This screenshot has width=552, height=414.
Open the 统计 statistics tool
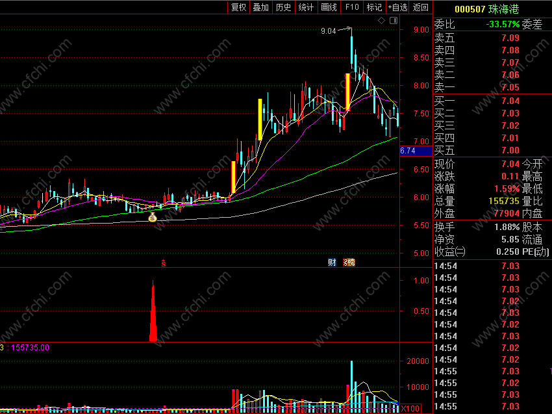[306, 7]
